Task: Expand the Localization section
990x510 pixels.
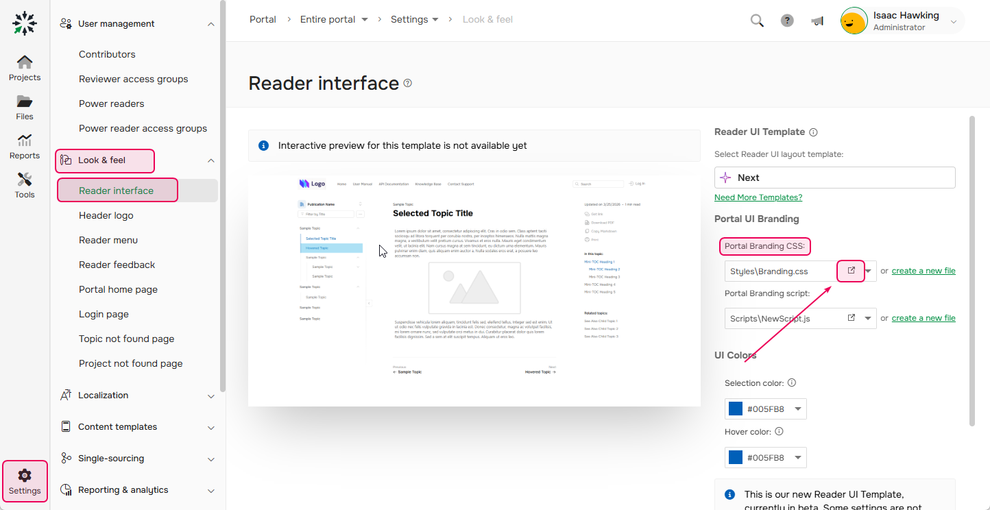Action: coord(210,396)
